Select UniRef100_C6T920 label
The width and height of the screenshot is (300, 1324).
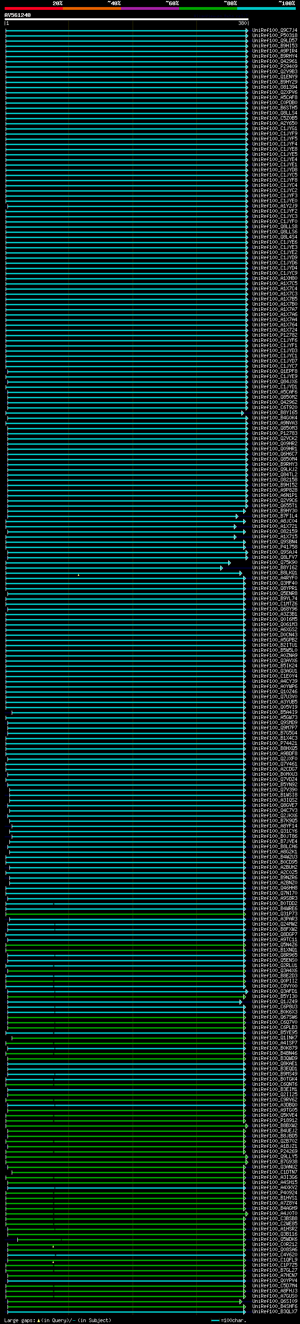[x=274, y=407]
